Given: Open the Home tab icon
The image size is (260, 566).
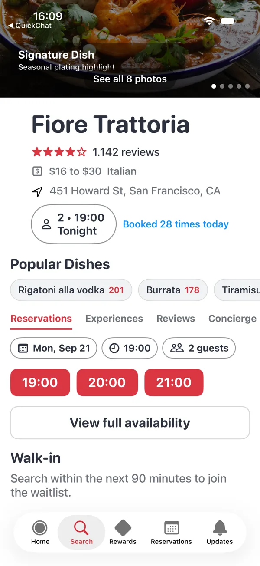Looking at the screenshot, I should point(40,528).
